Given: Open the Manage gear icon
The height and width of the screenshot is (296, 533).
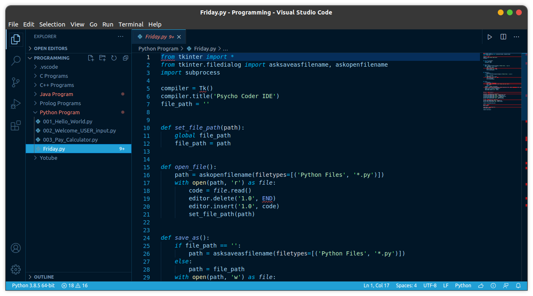Looking at the screenshot, I should (x=16, y=269).
